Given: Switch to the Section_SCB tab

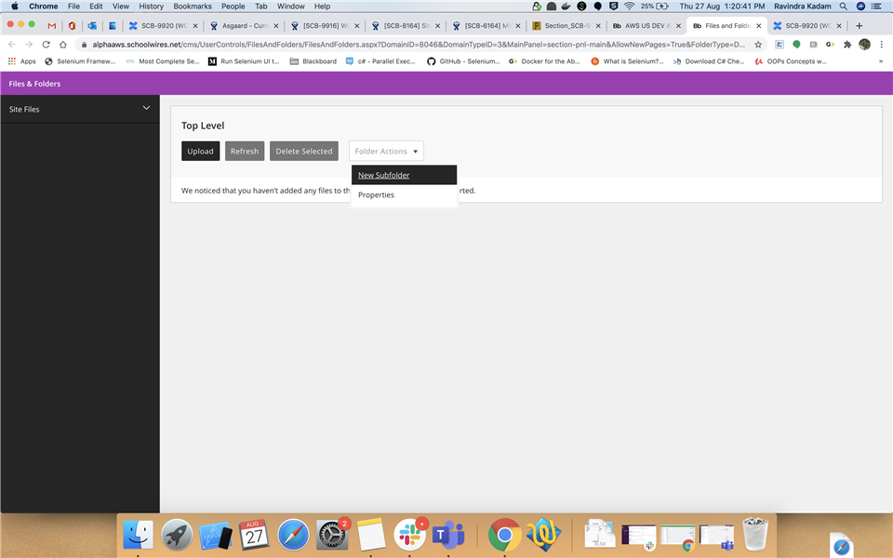Looking at the screenshot, I should click(x=566, y=26).
